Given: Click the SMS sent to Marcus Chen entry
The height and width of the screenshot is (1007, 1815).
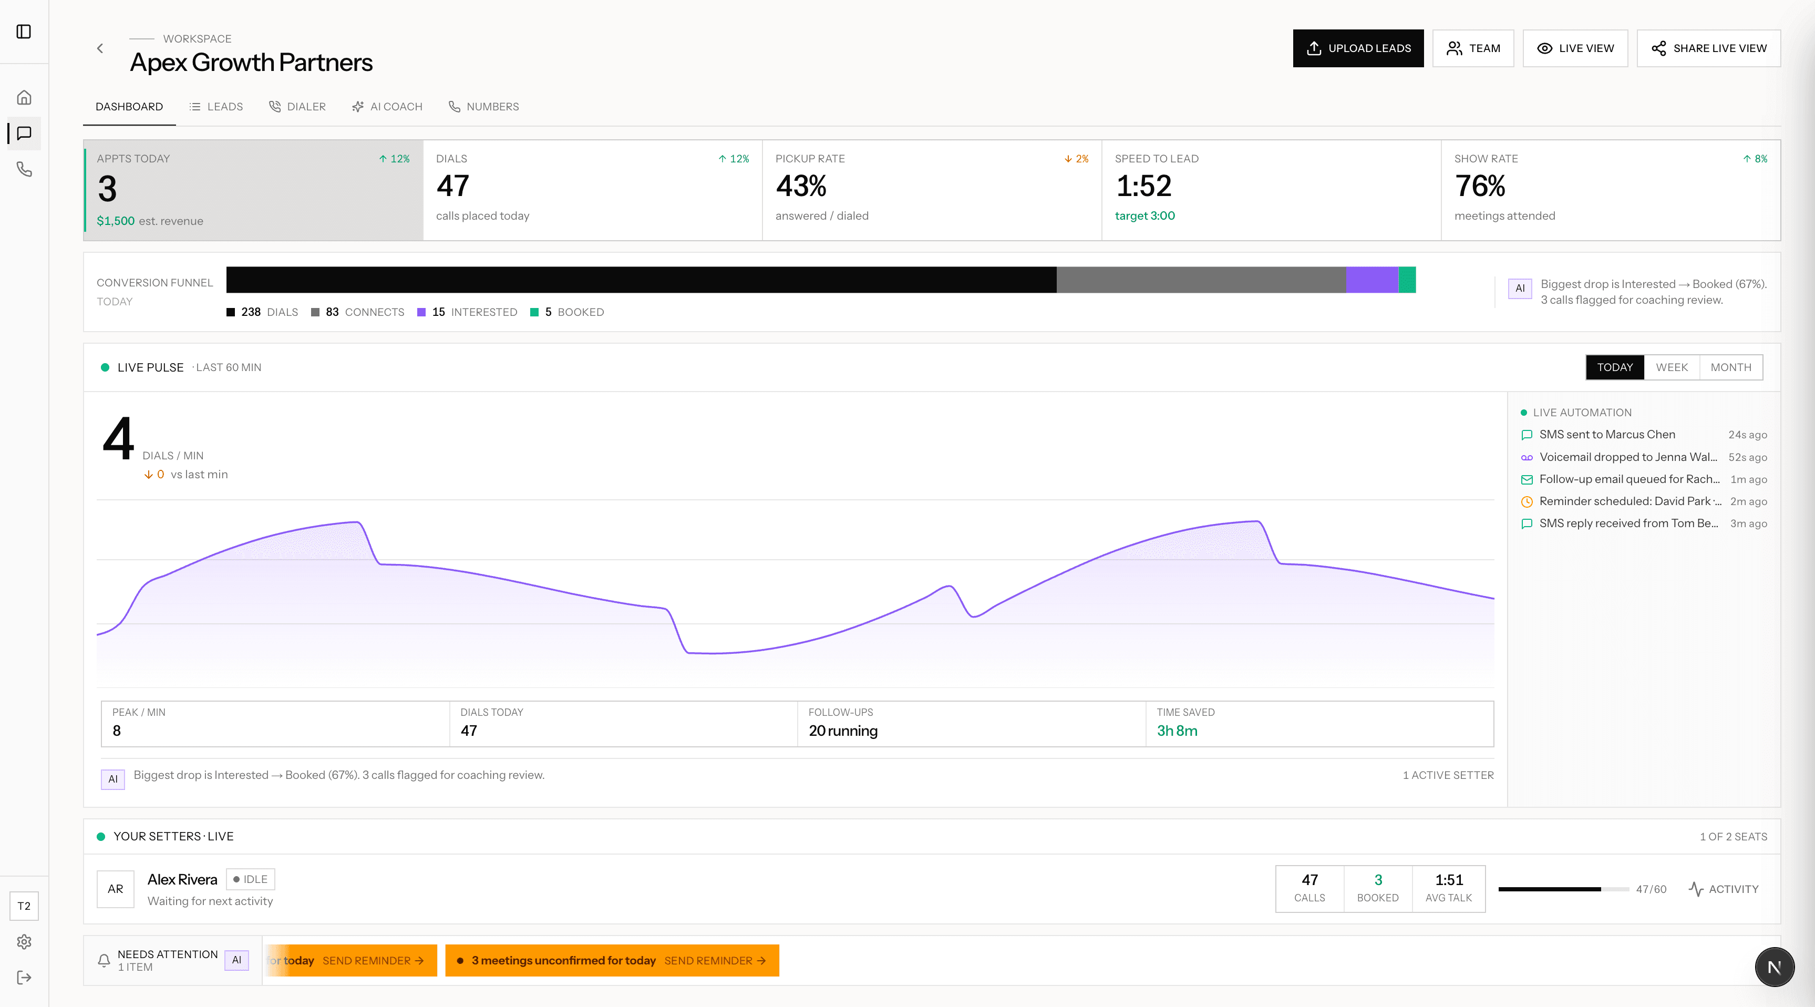Looking at the screenshot, I should [1644, 435].
